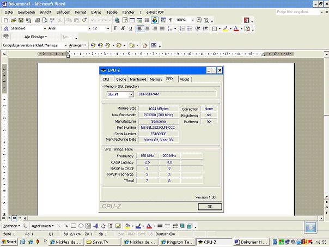Save the document with the floppy icon
The height and width of the screenshot is (247, 329).
21,20
